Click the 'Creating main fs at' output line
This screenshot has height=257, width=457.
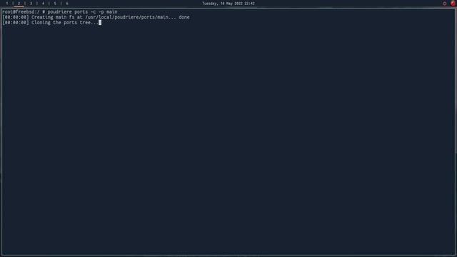96,17
